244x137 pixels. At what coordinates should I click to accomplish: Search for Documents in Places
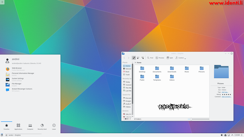pyautogui.click(x=127, y=98)
